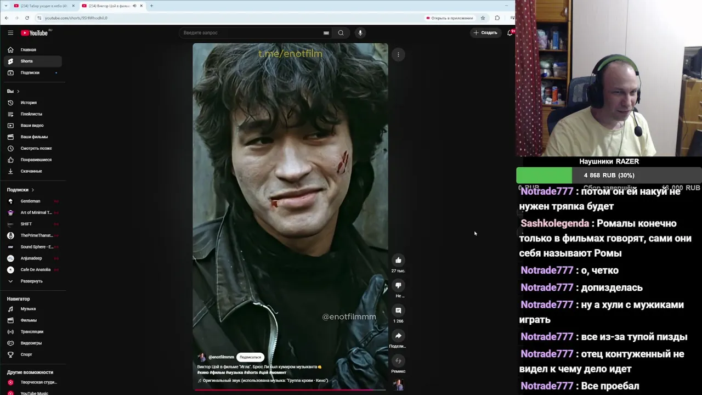Open Понравившиеся liked videos
Screen dimensions: 702x395
click(33, 160)
